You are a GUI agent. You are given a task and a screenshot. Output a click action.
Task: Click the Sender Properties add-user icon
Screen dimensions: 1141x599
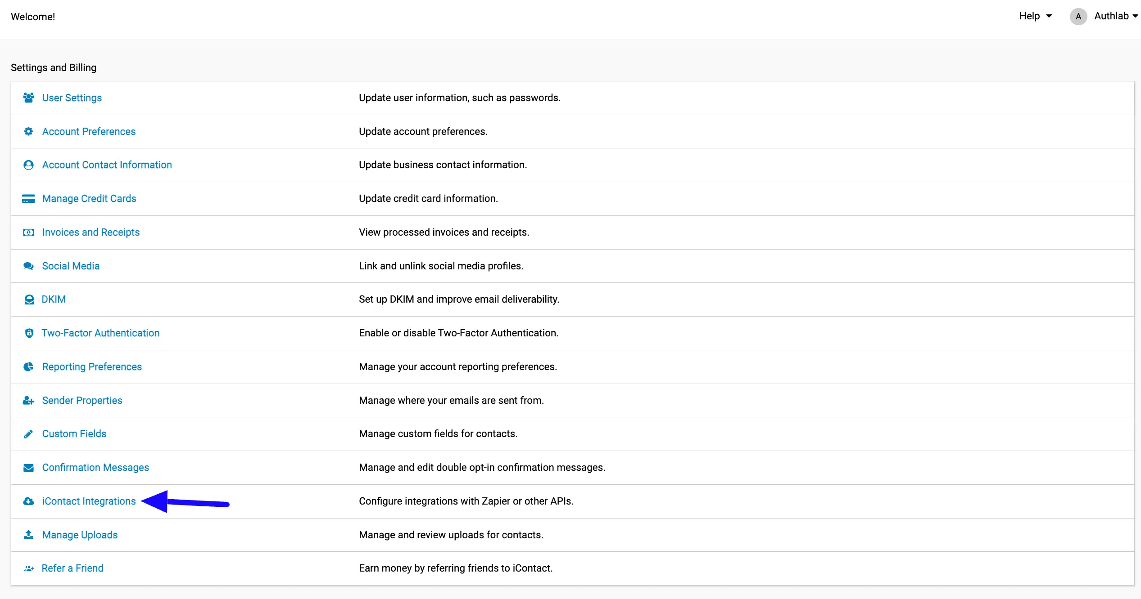point(28,400)
